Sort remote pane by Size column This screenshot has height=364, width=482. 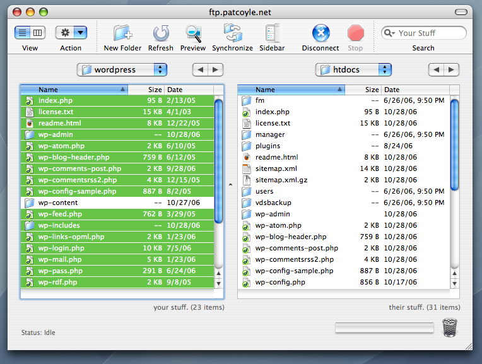pos(363,90)
